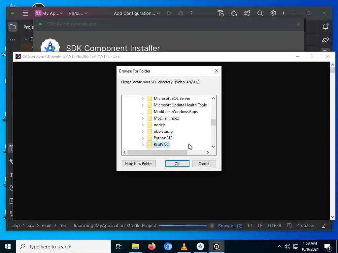Open UTF-8 file encoding widget
Screen dimensions: 338x253
pyautogui.click(x=274, y=225)
